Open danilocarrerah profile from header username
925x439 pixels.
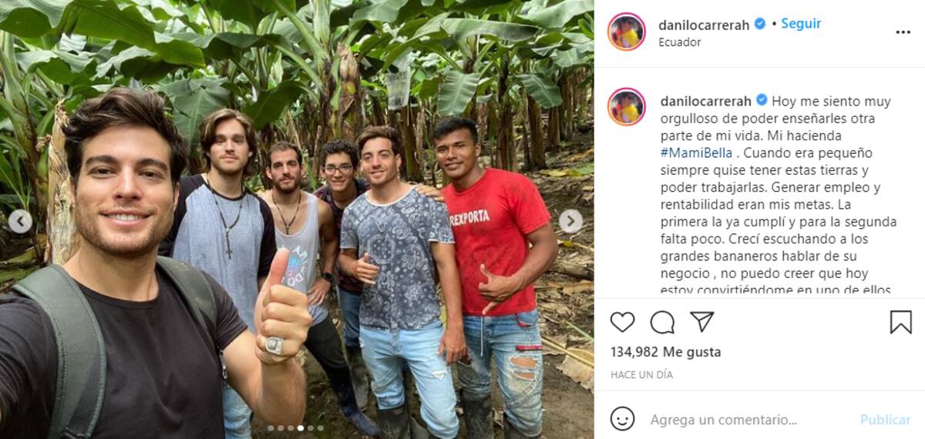click(x=703, y=25)
